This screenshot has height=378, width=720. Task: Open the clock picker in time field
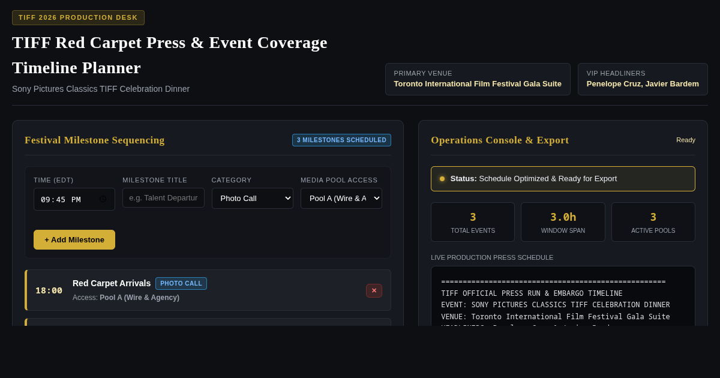(103, 199)
